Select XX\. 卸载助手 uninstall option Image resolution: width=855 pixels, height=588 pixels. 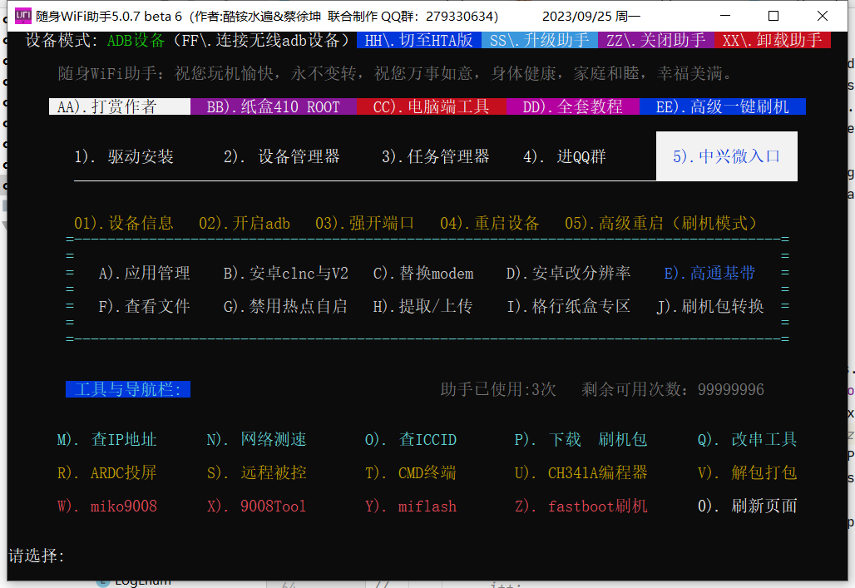click(x=772, y=41)
